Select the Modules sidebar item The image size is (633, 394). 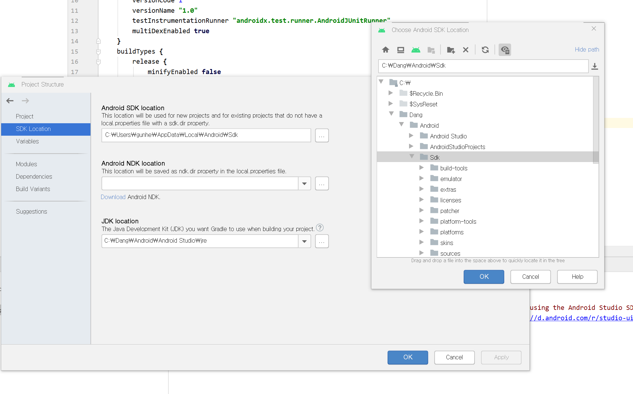pos(26,164)
